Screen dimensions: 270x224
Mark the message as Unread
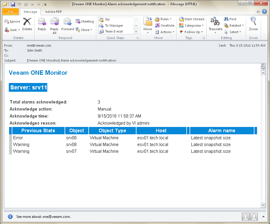pyautogui.click(x=191, y=19)
